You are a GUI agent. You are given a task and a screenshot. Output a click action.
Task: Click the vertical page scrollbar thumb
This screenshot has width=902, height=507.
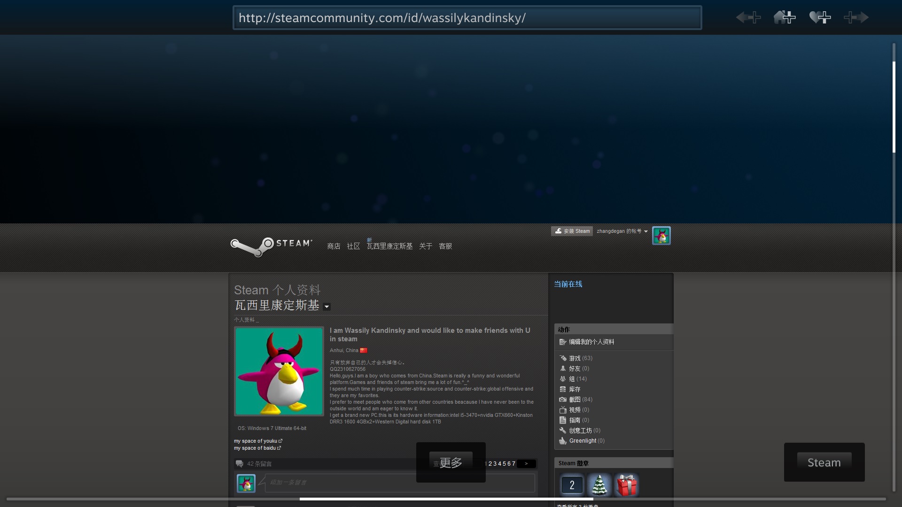point(894,107)
